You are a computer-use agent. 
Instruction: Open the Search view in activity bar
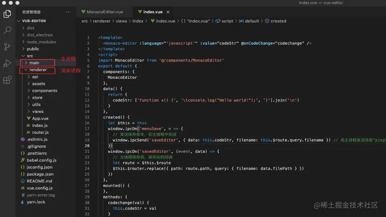coord(7,30)
